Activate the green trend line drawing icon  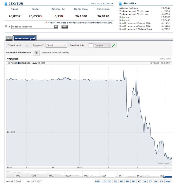click(114, 45)
